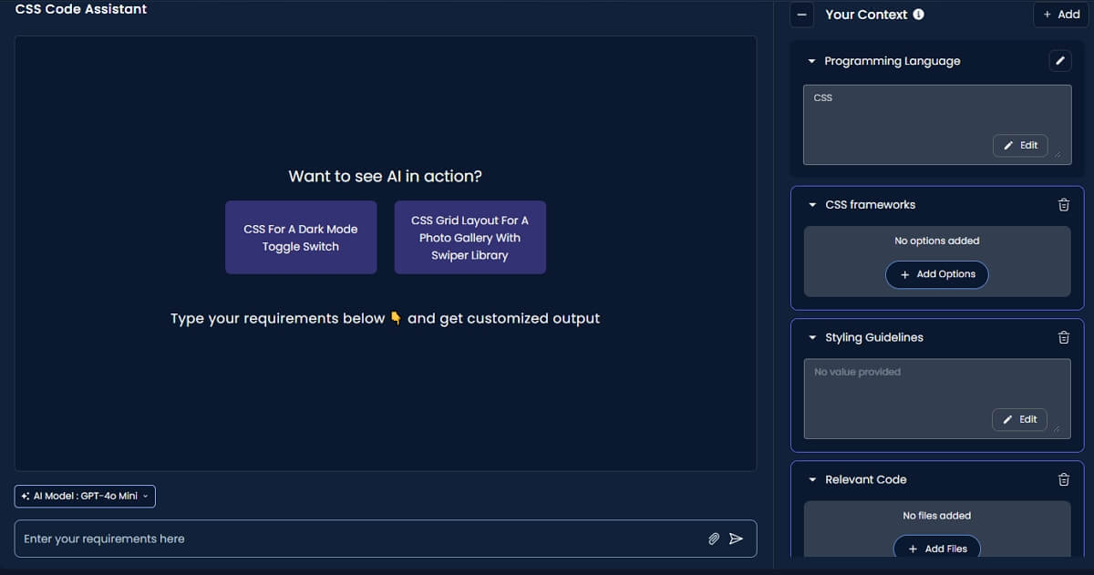Open the AI Model GPT-4o Mini dropdown
Image resolution: width=1094 pixels, height=575 pixels.
coord(85,496)
